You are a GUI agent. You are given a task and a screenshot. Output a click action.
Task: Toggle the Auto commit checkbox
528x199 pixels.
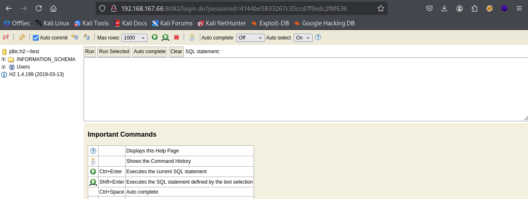(36, 38)
